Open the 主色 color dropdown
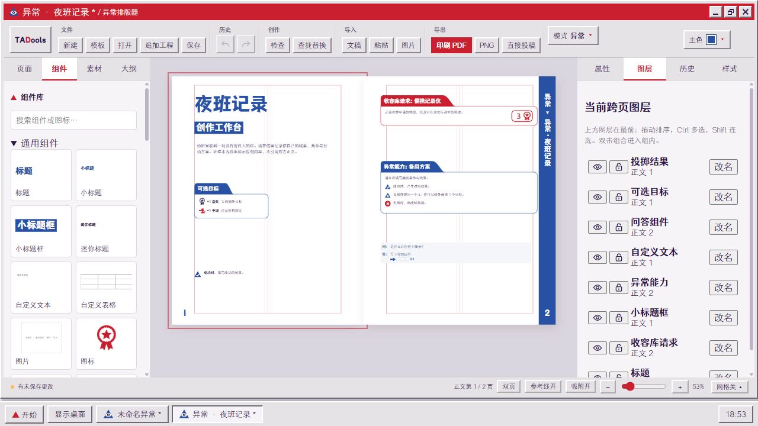The image size is (758, 426). (706, 40)
